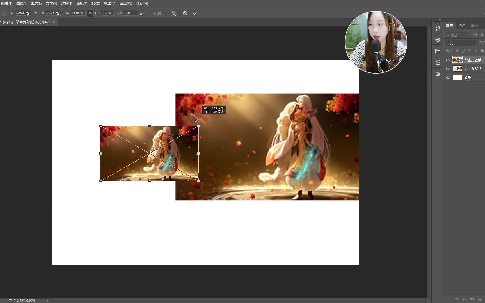Select the document tab 1 @ 91%
The image size is (485, 303).
[x=25, y=22]
